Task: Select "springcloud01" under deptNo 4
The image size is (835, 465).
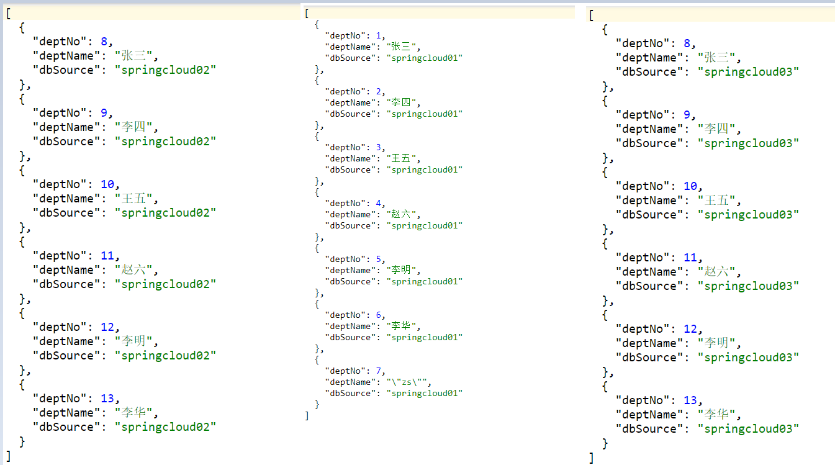Action: 425,225
